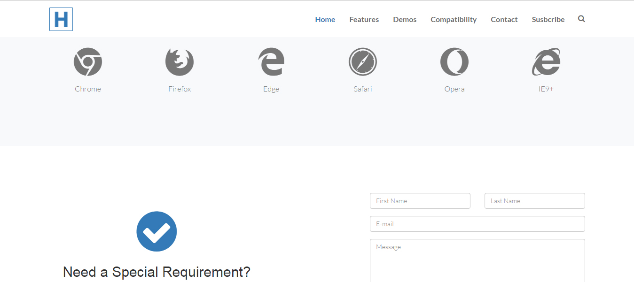Click the Safari compass icon

pos(363,62)
